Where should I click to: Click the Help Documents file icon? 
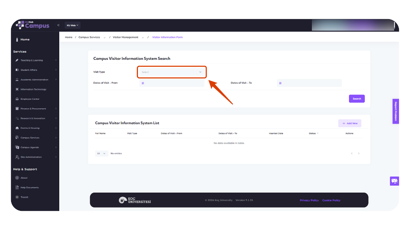17,187
